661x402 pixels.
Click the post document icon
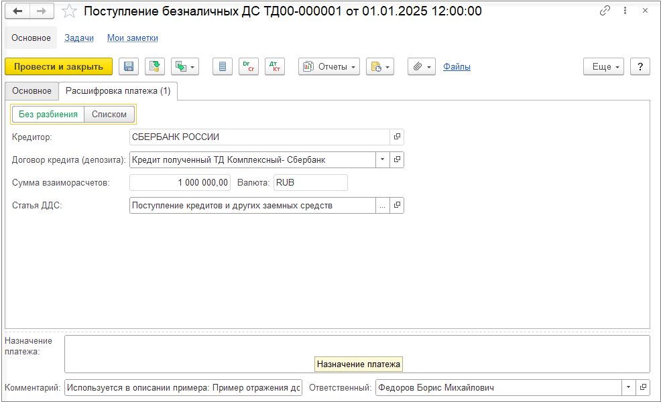coord(155,66)
